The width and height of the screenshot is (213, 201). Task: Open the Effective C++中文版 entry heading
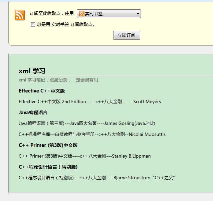coord(42,91)
